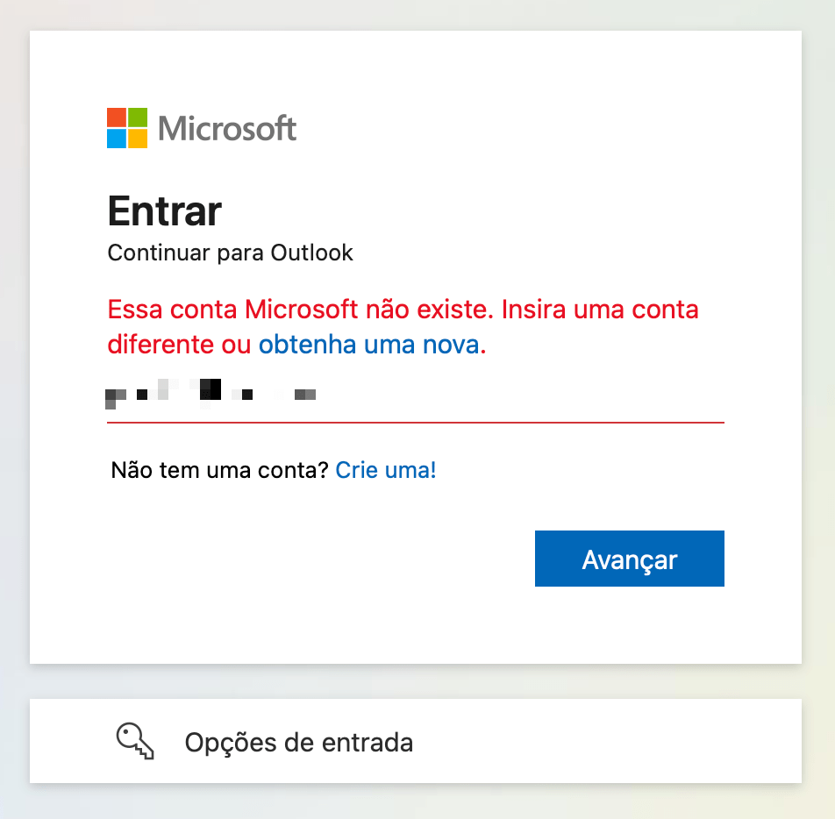The width and height of the screenshot is (835, 819).
Task: Follow the "obtenha uma nova" link
Action: 369,345
